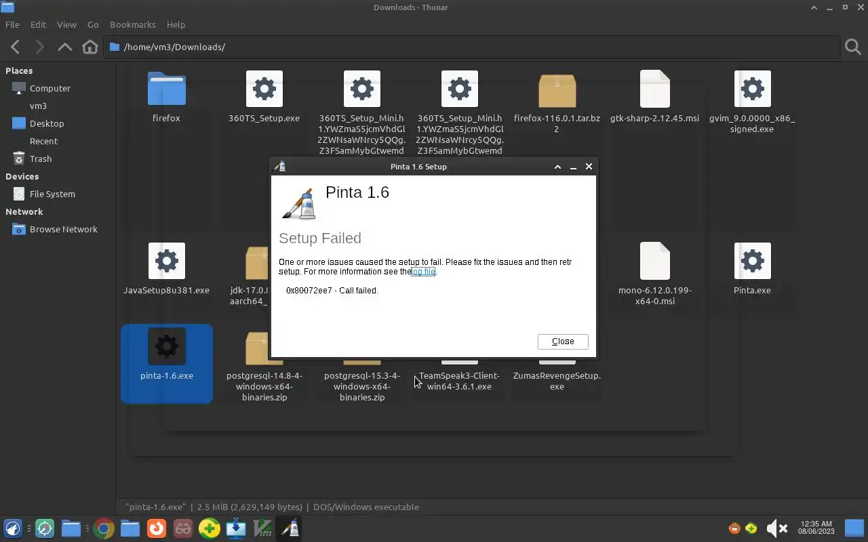Viewport: 868px width, 542px height.
Task: Click the jdk-17.0.8 archive label
Action: (250, 295)
